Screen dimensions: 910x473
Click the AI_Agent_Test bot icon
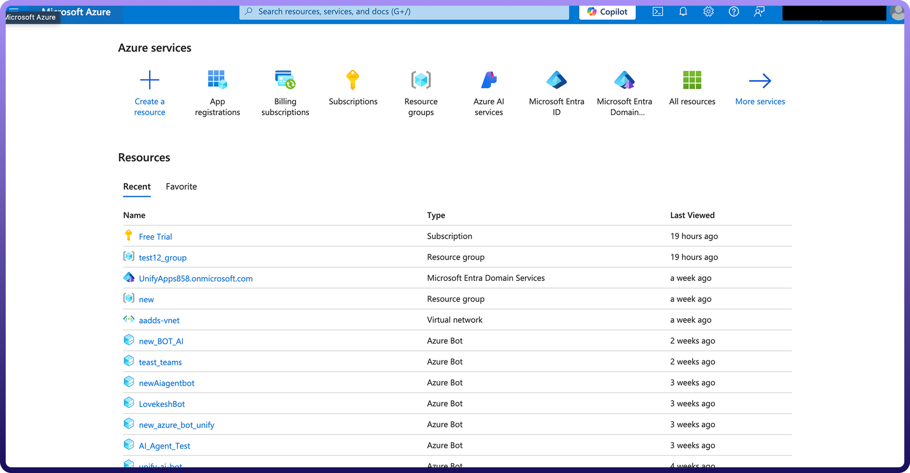click(x=129, y=444)
